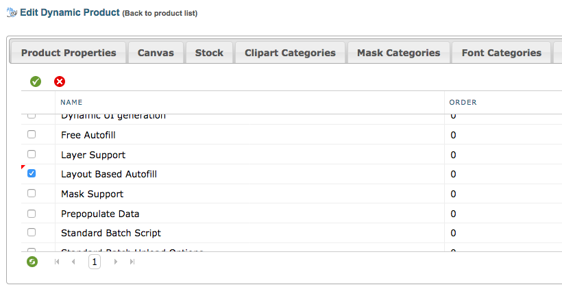562x300 pixels.
Task: Click the green refresh grid icon
Action: click(x=32, y=261)
